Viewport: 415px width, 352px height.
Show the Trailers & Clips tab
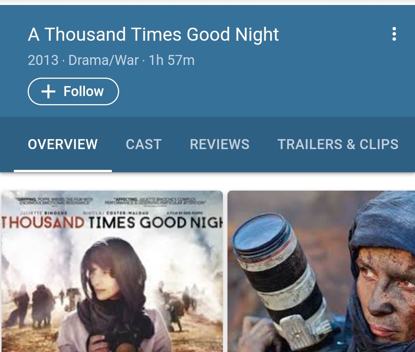click(x=338, y=144)
